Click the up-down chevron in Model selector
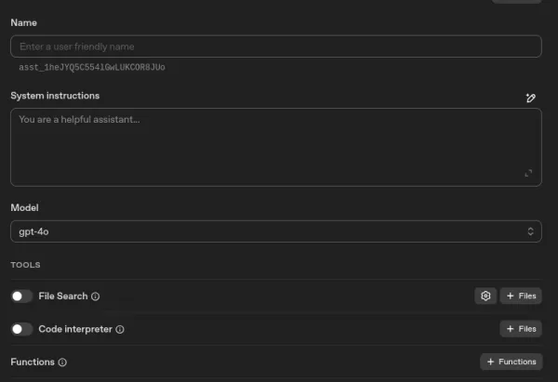558x382 pixels. (x=531, y=231)
